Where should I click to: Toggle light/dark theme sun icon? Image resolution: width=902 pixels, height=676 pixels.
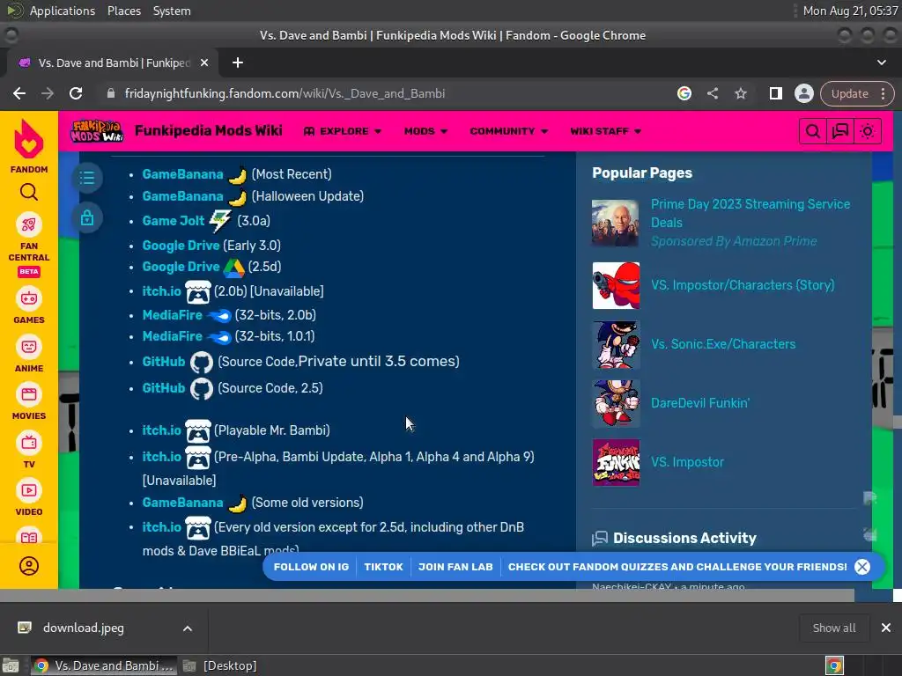(868, 132)
